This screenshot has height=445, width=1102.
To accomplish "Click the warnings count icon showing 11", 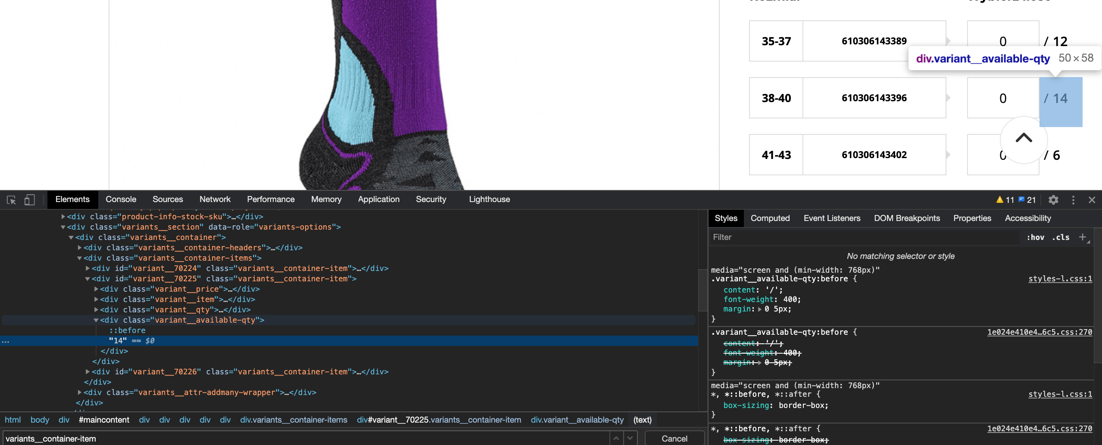I will tap(1005, 200).
